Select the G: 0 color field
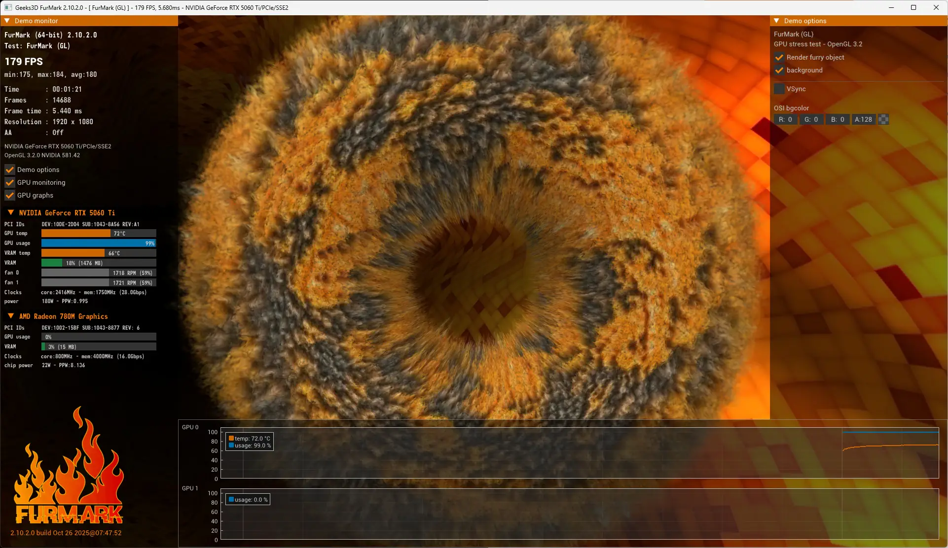This screenshot has height=548, width=948. [x=811, y=119]
